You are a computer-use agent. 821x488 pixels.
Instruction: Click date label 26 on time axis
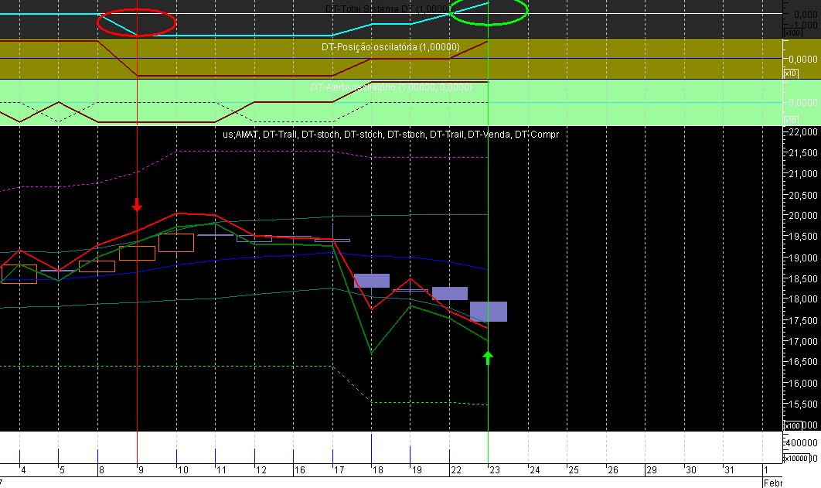612,470
